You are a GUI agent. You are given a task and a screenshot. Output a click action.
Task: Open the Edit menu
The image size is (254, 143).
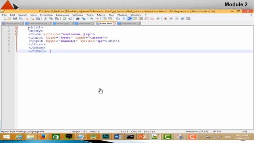pyautogui.click(x=12, y=15)
